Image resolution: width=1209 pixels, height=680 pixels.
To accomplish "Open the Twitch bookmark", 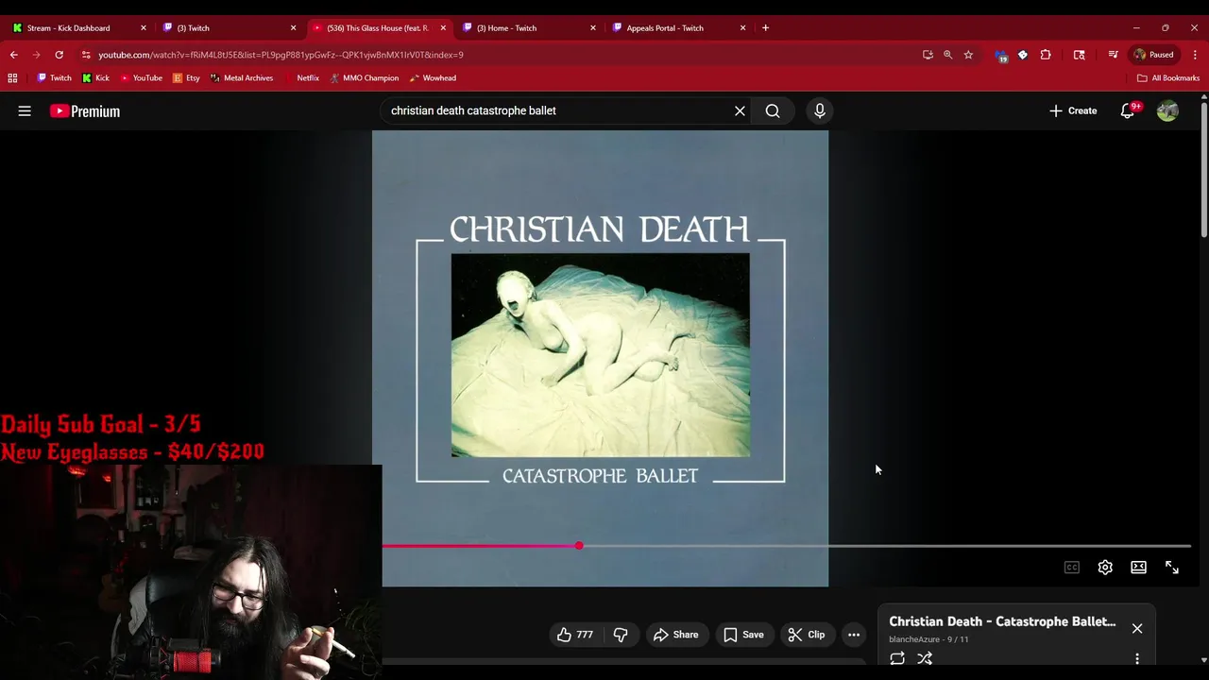I will click(x=54, y=78).
